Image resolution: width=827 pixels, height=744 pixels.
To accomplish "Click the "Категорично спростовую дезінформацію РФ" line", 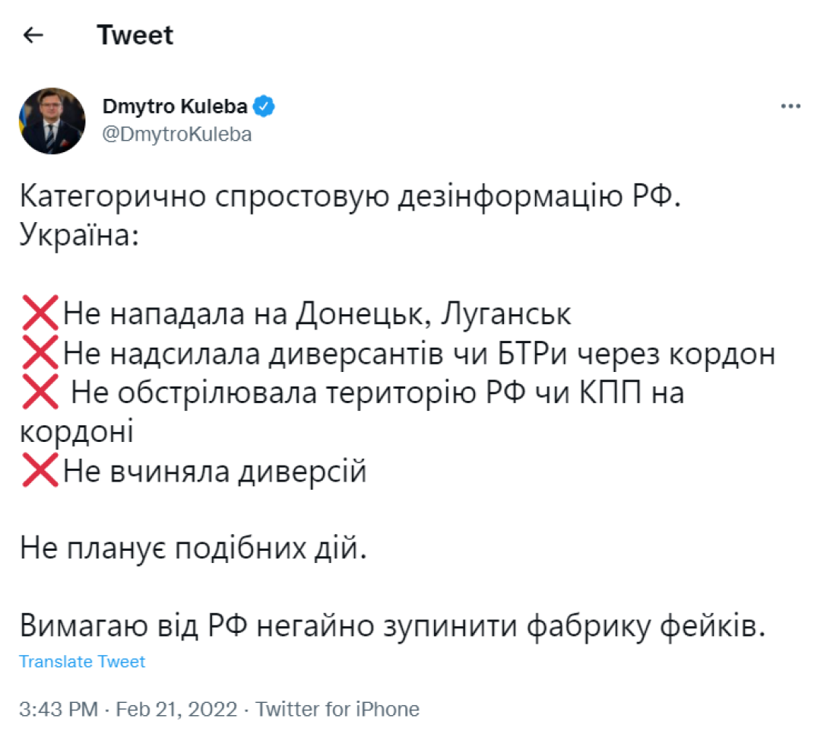I will tap(346, 195).
